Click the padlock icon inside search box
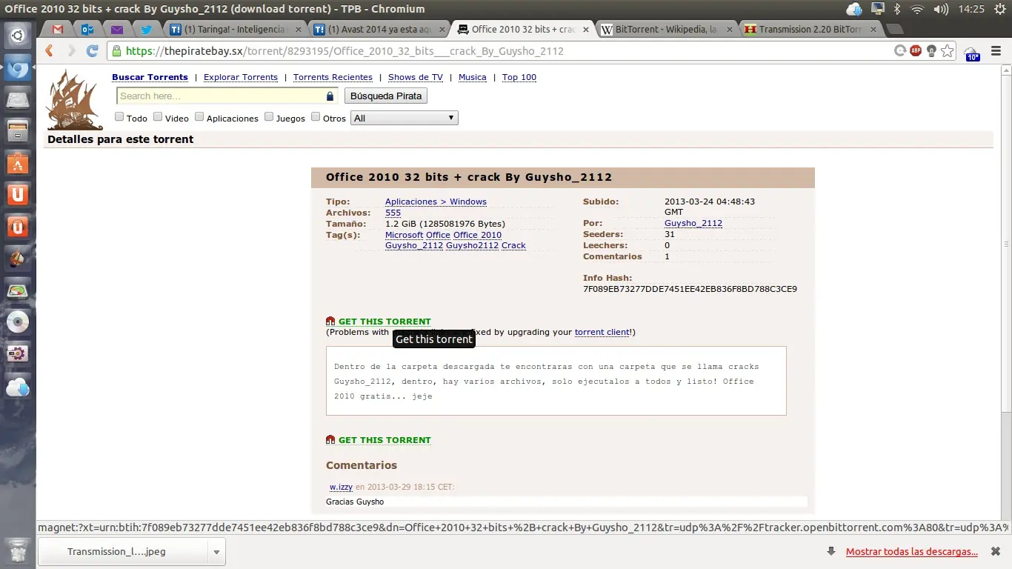 pyautogui.click(x=330, y=96)
